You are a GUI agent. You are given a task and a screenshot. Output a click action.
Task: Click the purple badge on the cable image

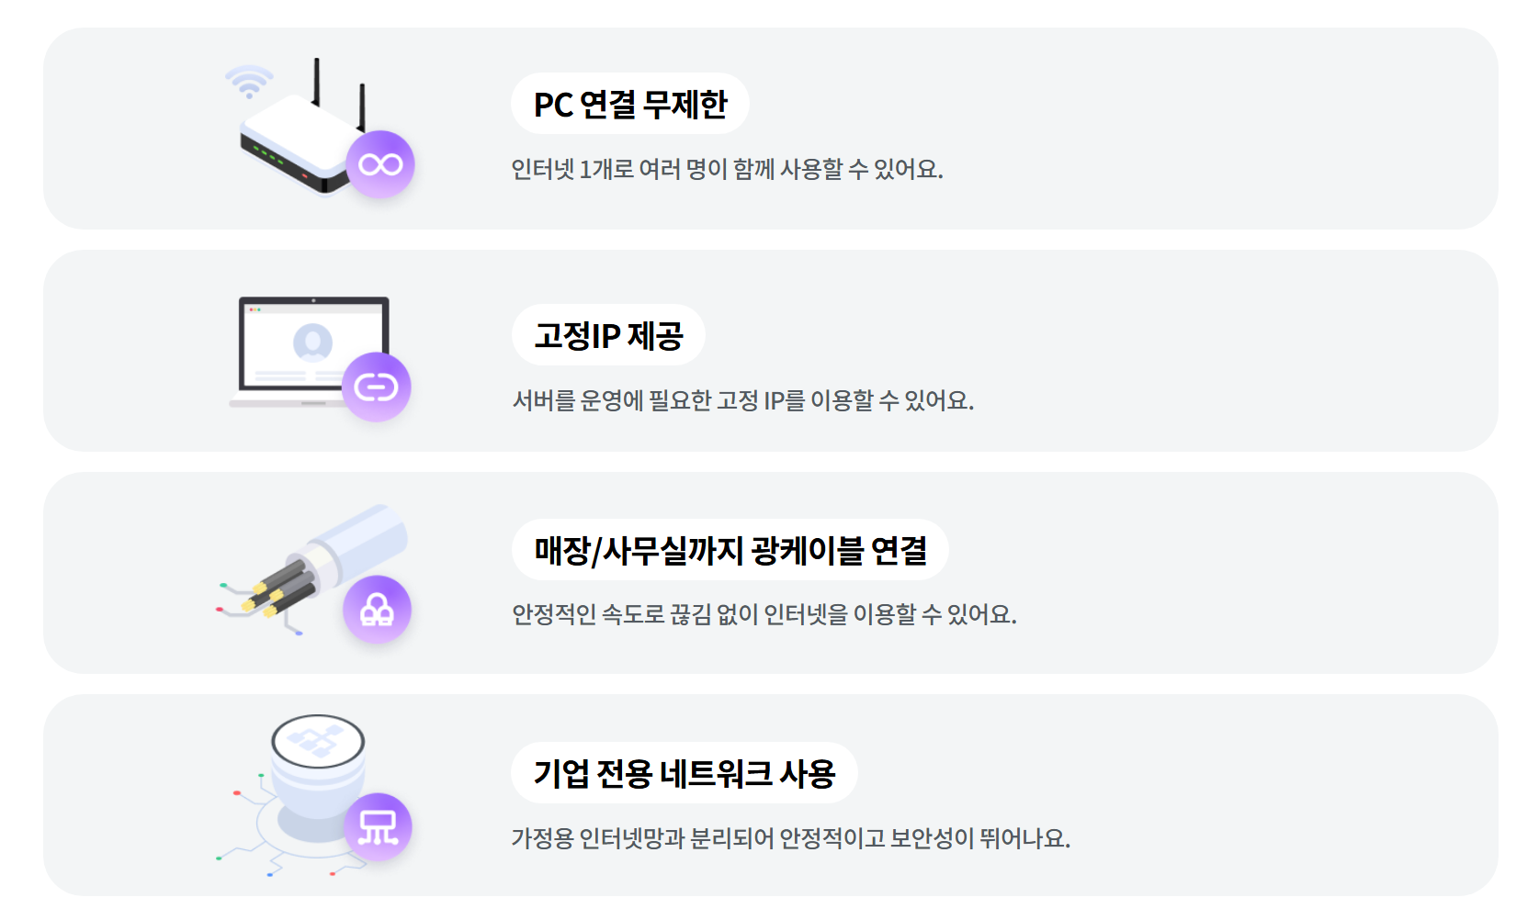click(x=377, y=610)
